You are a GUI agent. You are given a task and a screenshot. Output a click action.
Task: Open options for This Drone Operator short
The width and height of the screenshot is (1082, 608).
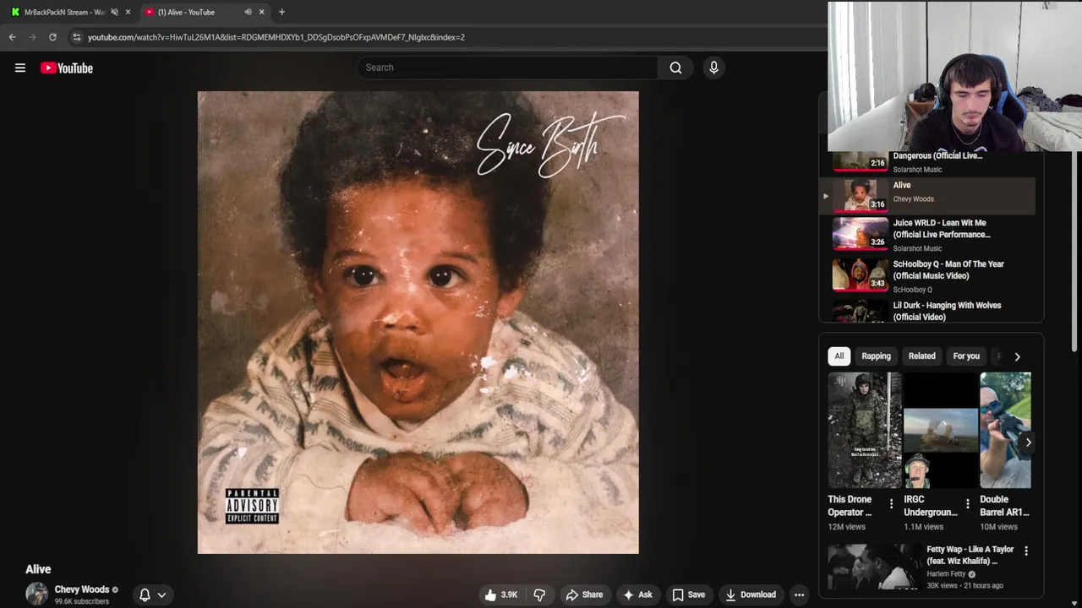pyautogui.click(x=891, y=504)
